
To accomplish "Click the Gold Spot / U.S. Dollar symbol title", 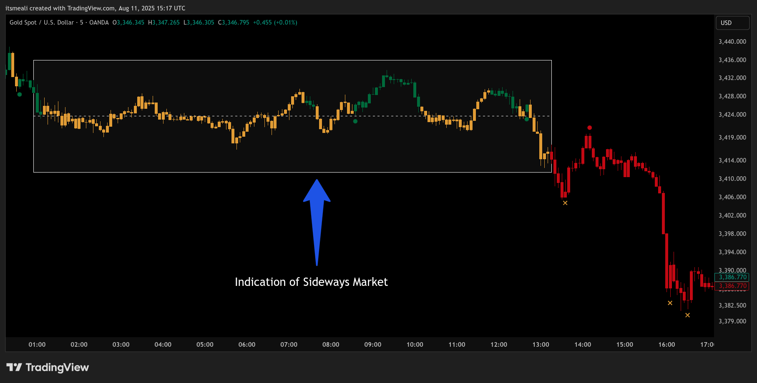I will click(x=42, y=23).
